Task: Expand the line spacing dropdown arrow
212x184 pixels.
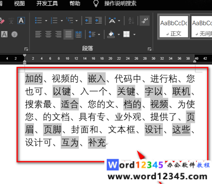Action: coord(99,34)
